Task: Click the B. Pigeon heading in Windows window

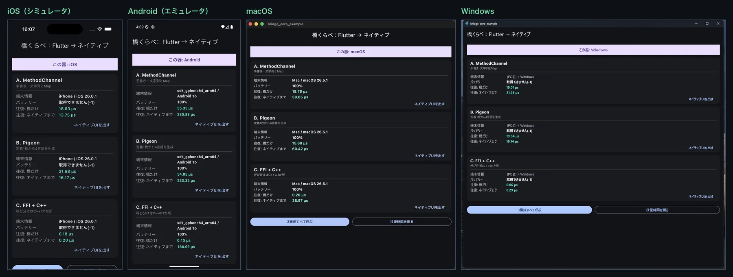Action: click(x=480, y=112)
